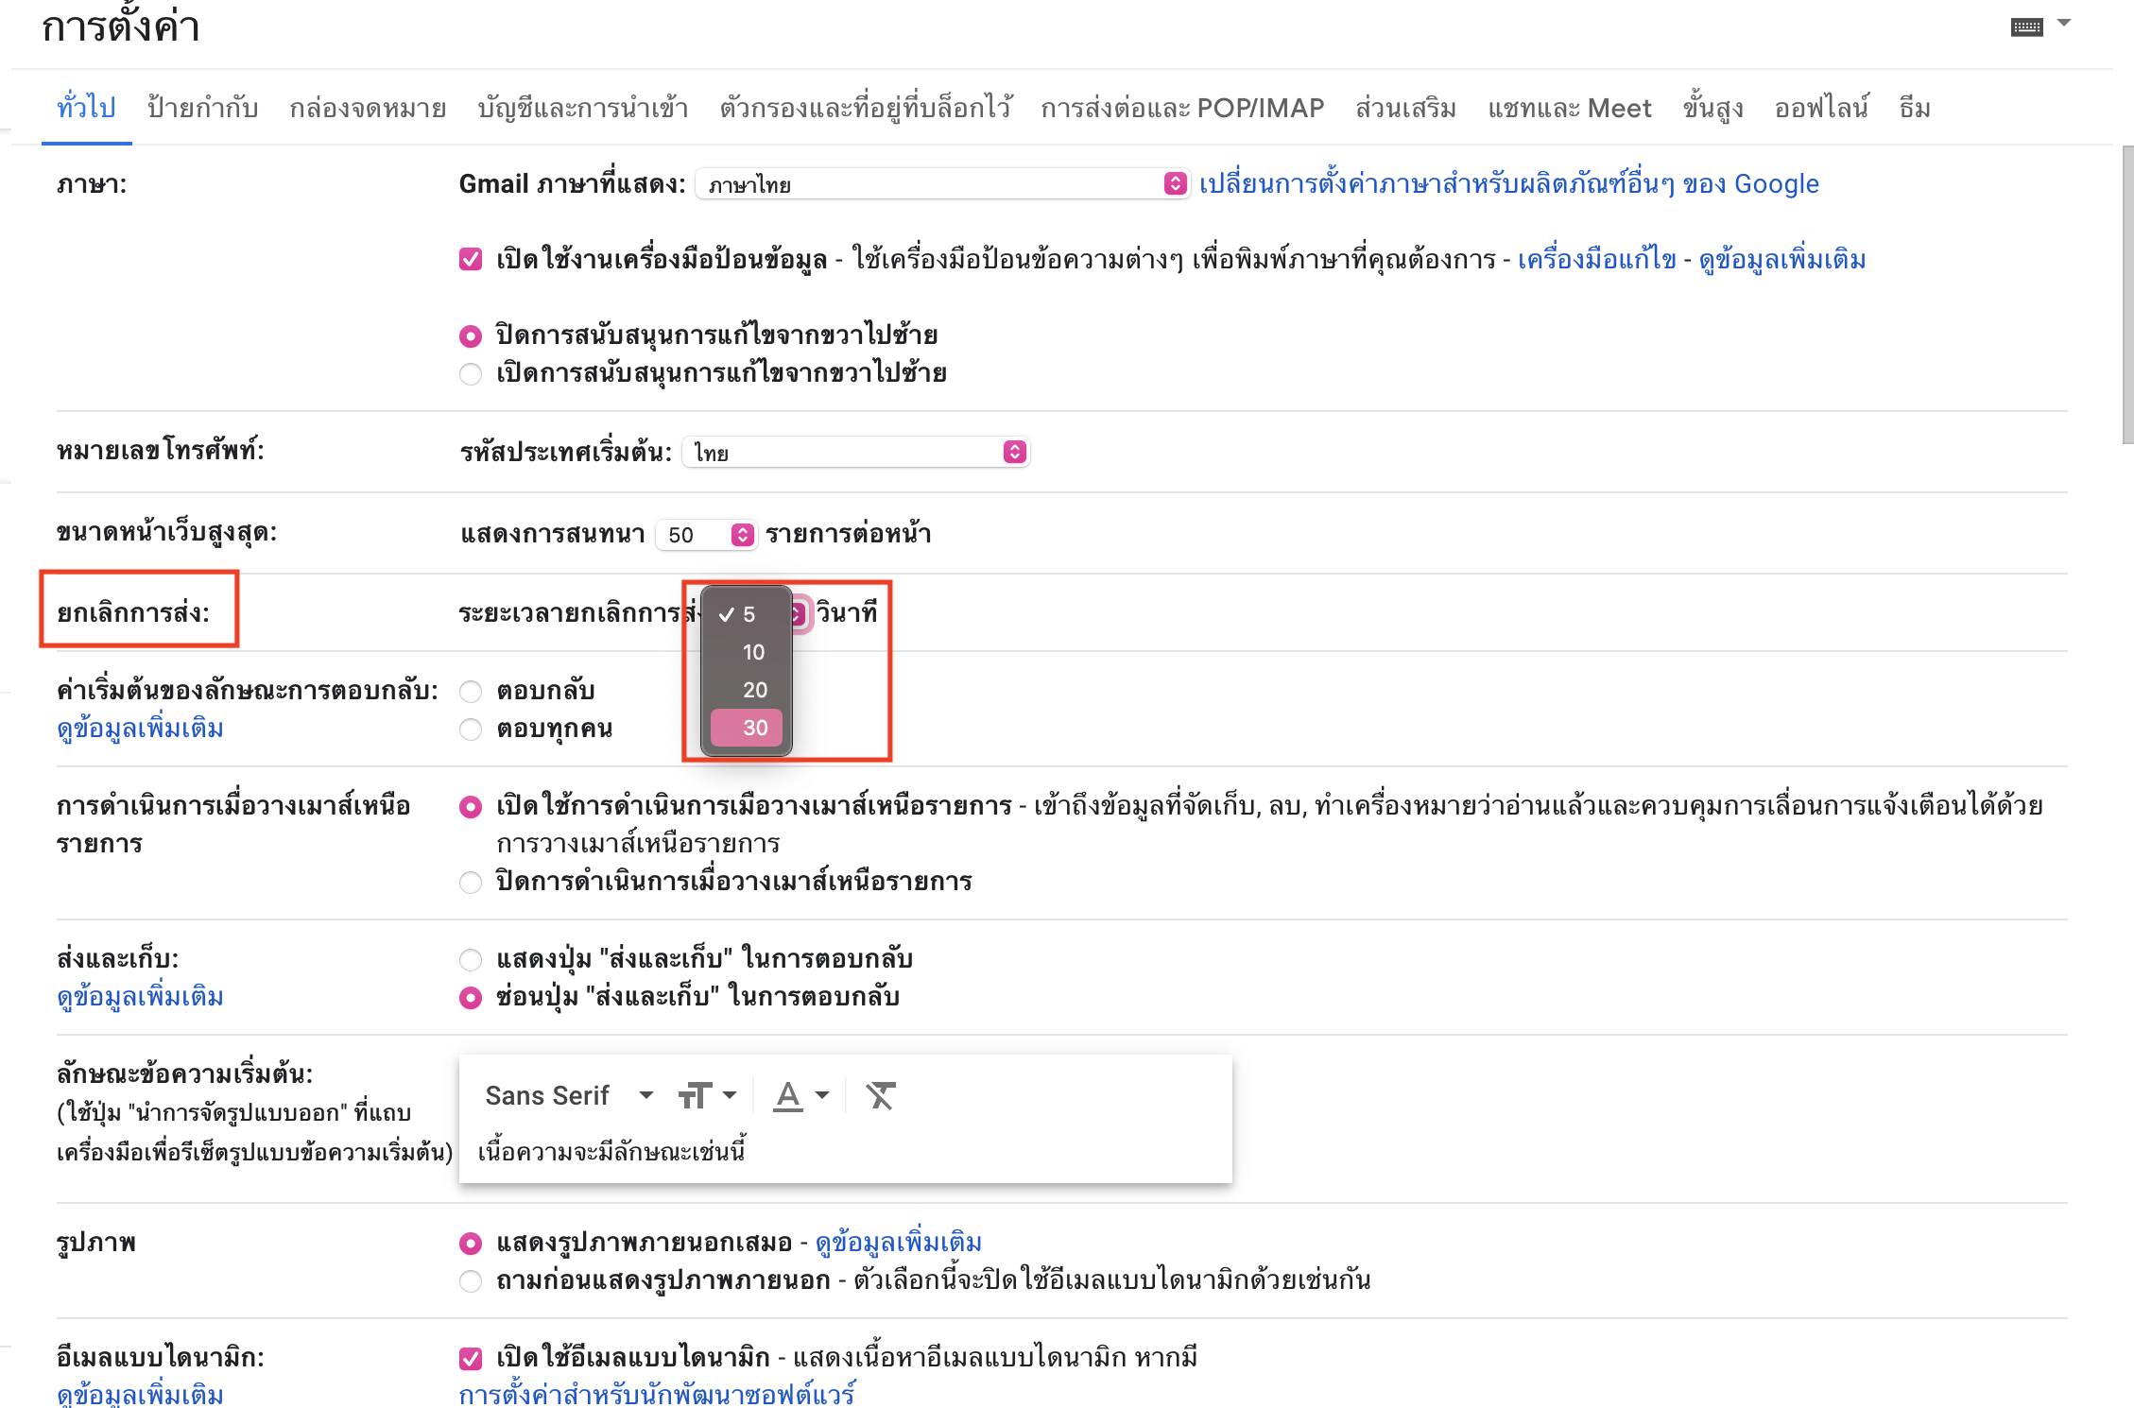Click the remove formatting icon

click(x=880, y=1095)
